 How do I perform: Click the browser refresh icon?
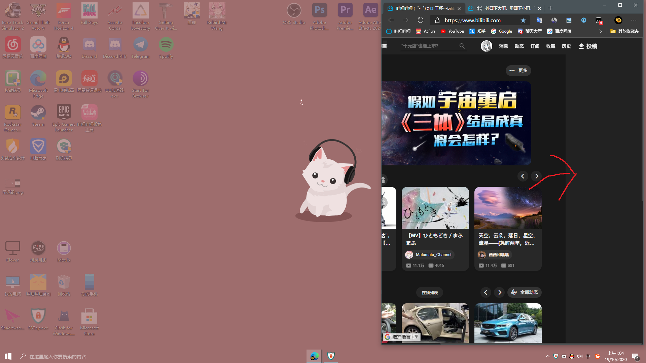[x=420, y=20]
